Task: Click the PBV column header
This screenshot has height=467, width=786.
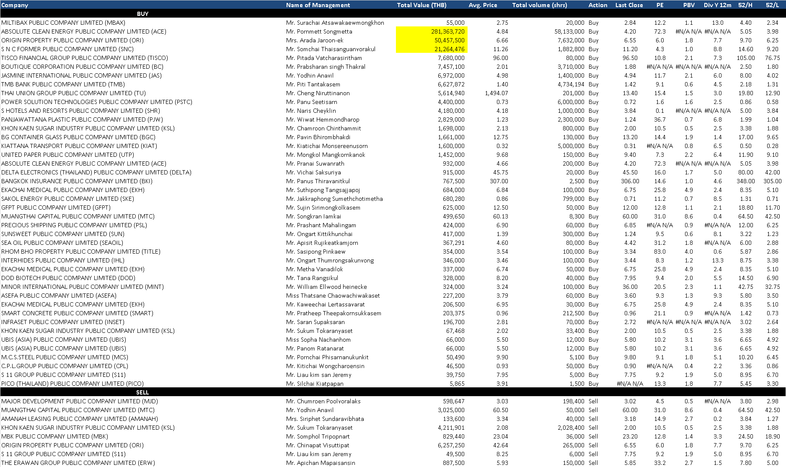Action: 689,5
